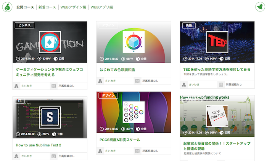Click the 英語 category tag on TED card
Image resolution: width=267 pixels, height=161 pixels.
(189, 26)
